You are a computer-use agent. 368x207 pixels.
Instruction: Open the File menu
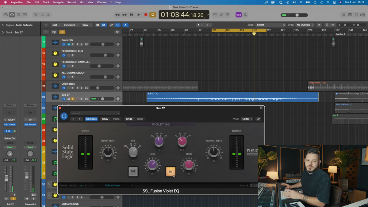[29, 2]
